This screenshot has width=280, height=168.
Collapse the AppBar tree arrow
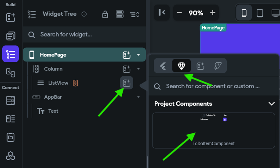click(138, 97)
